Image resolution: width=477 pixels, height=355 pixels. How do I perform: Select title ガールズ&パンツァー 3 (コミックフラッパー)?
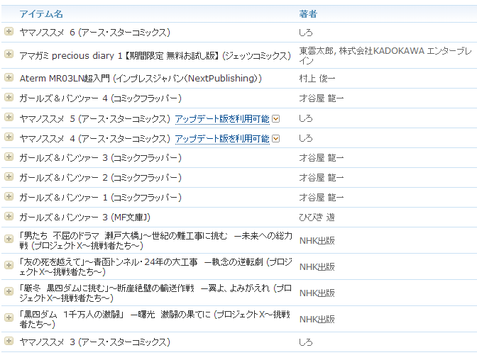click(100, 158)
